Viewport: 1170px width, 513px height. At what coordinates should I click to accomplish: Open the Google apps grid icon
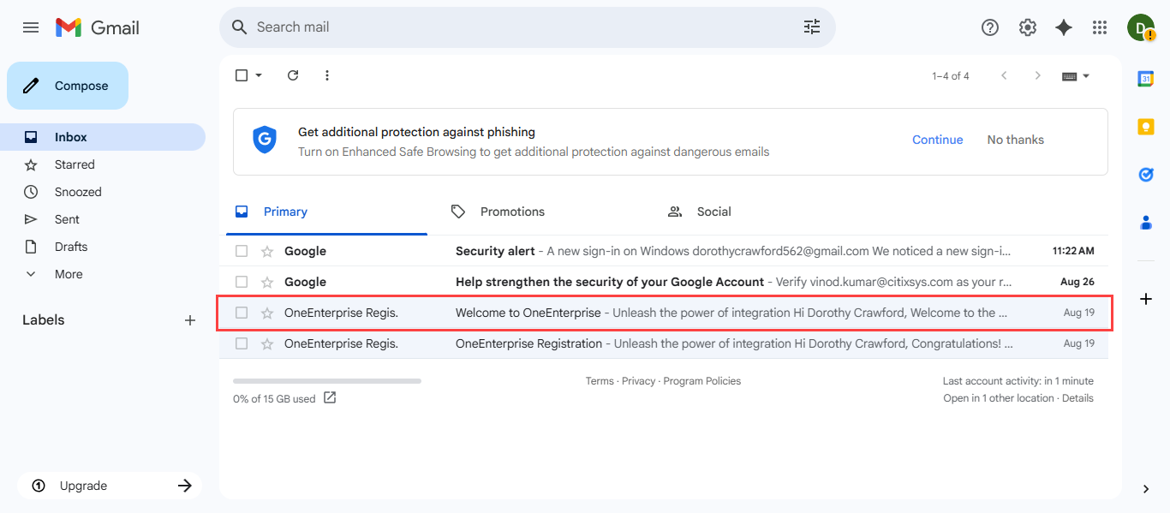coord(1100,27)
